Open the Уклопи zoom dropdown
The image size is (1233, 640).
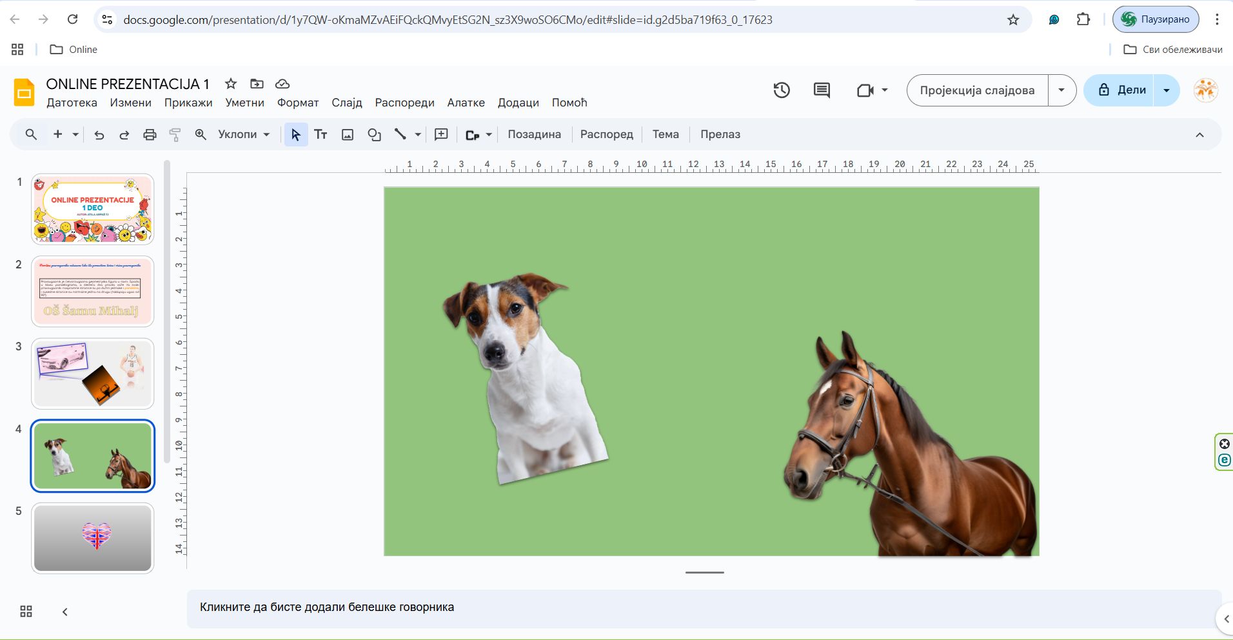pos(244,134)
